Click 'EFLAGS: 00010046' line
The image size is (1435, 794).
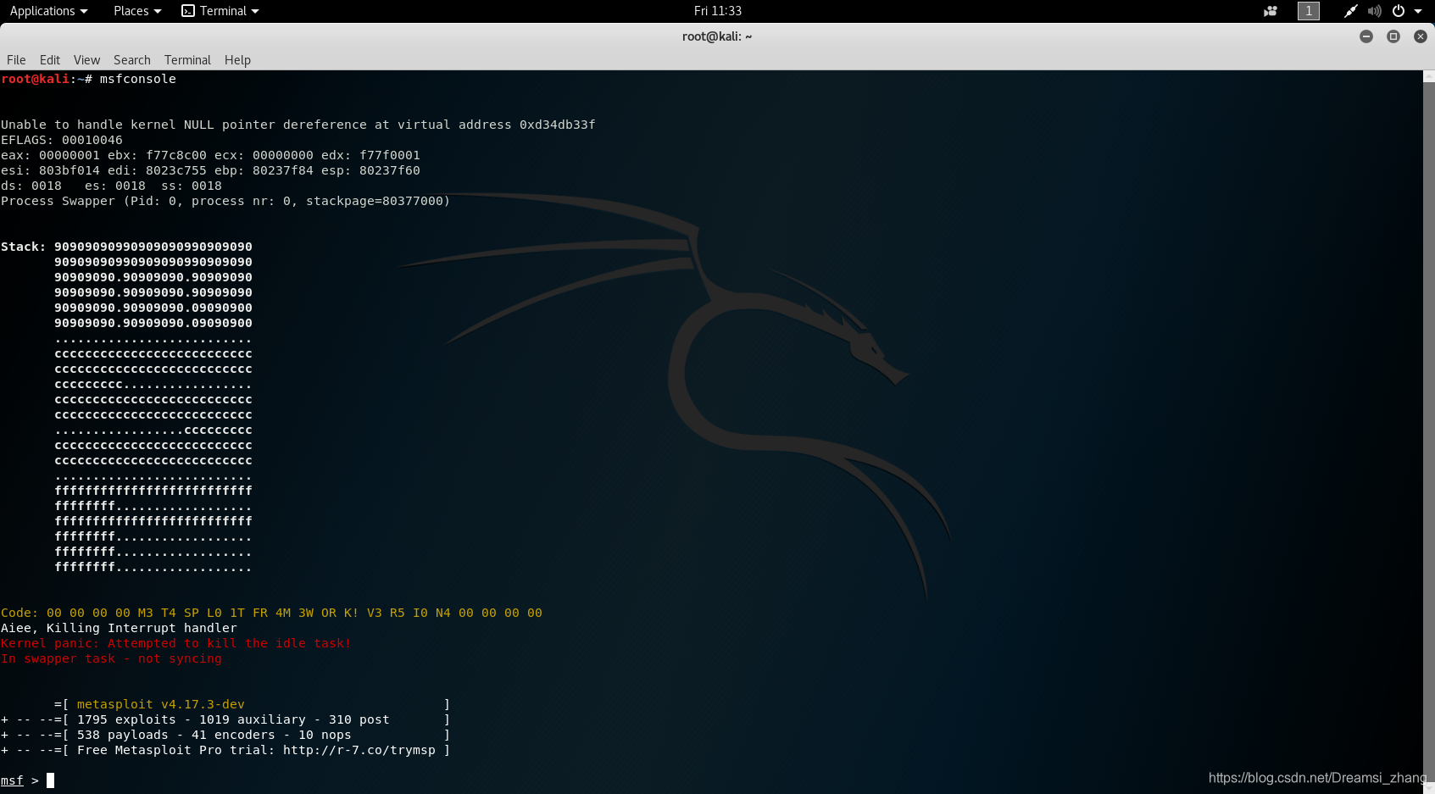click(x=62, y=140)
